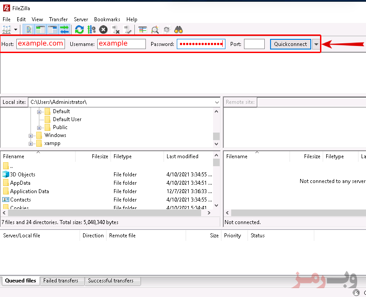Toggle local directory tree display
This screenshot has width=366, height=297.
[40, 30]
